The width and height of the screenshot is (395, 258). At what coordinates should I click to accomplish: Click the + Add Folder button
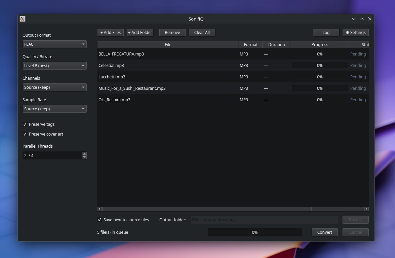[140, 33]
